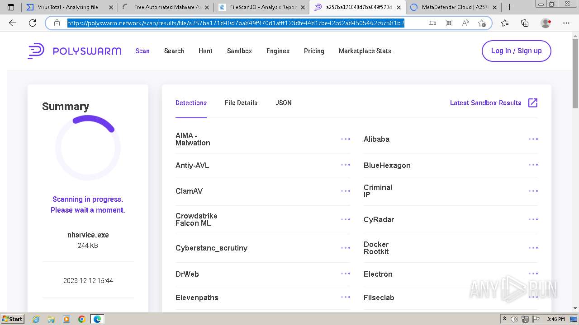Open Latest Sandbox Results external-link icon

(533, 103)
